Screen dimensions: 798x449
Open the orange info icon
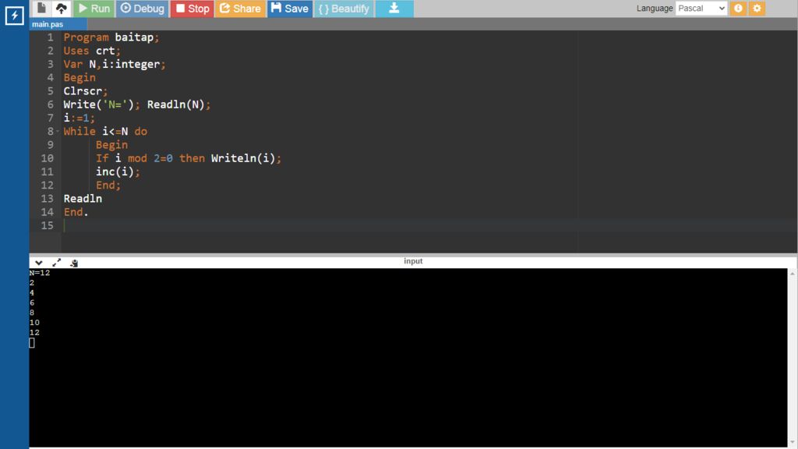point(738,8)
